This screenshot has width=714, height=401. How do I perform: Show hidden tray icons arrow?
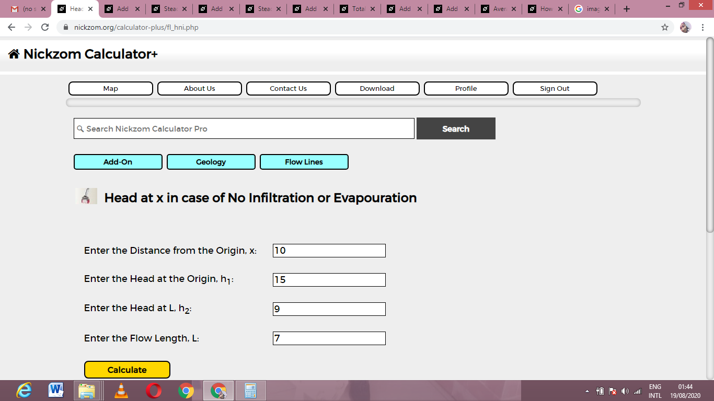(x=587, y=391)
